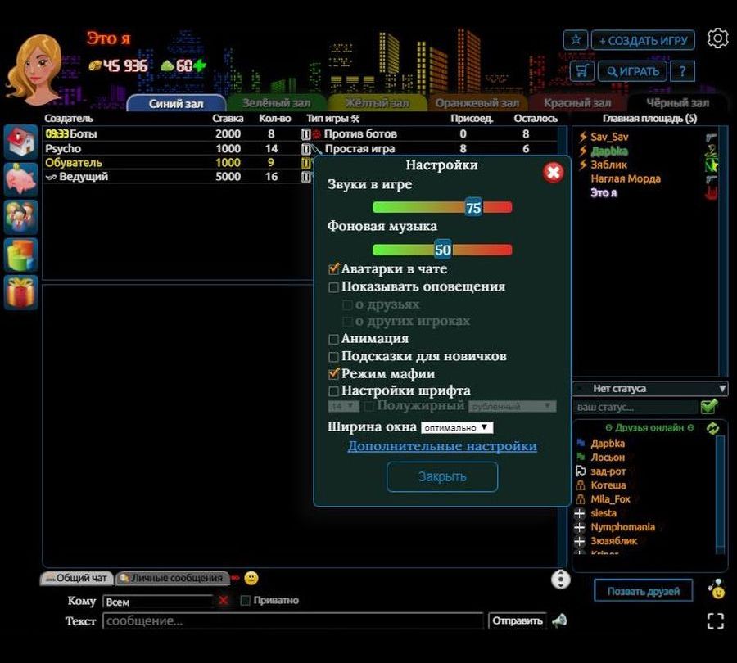Open the gift box icon
Image resolution: width=737 pixels, height=663 pixels.
tap(20, 292)
